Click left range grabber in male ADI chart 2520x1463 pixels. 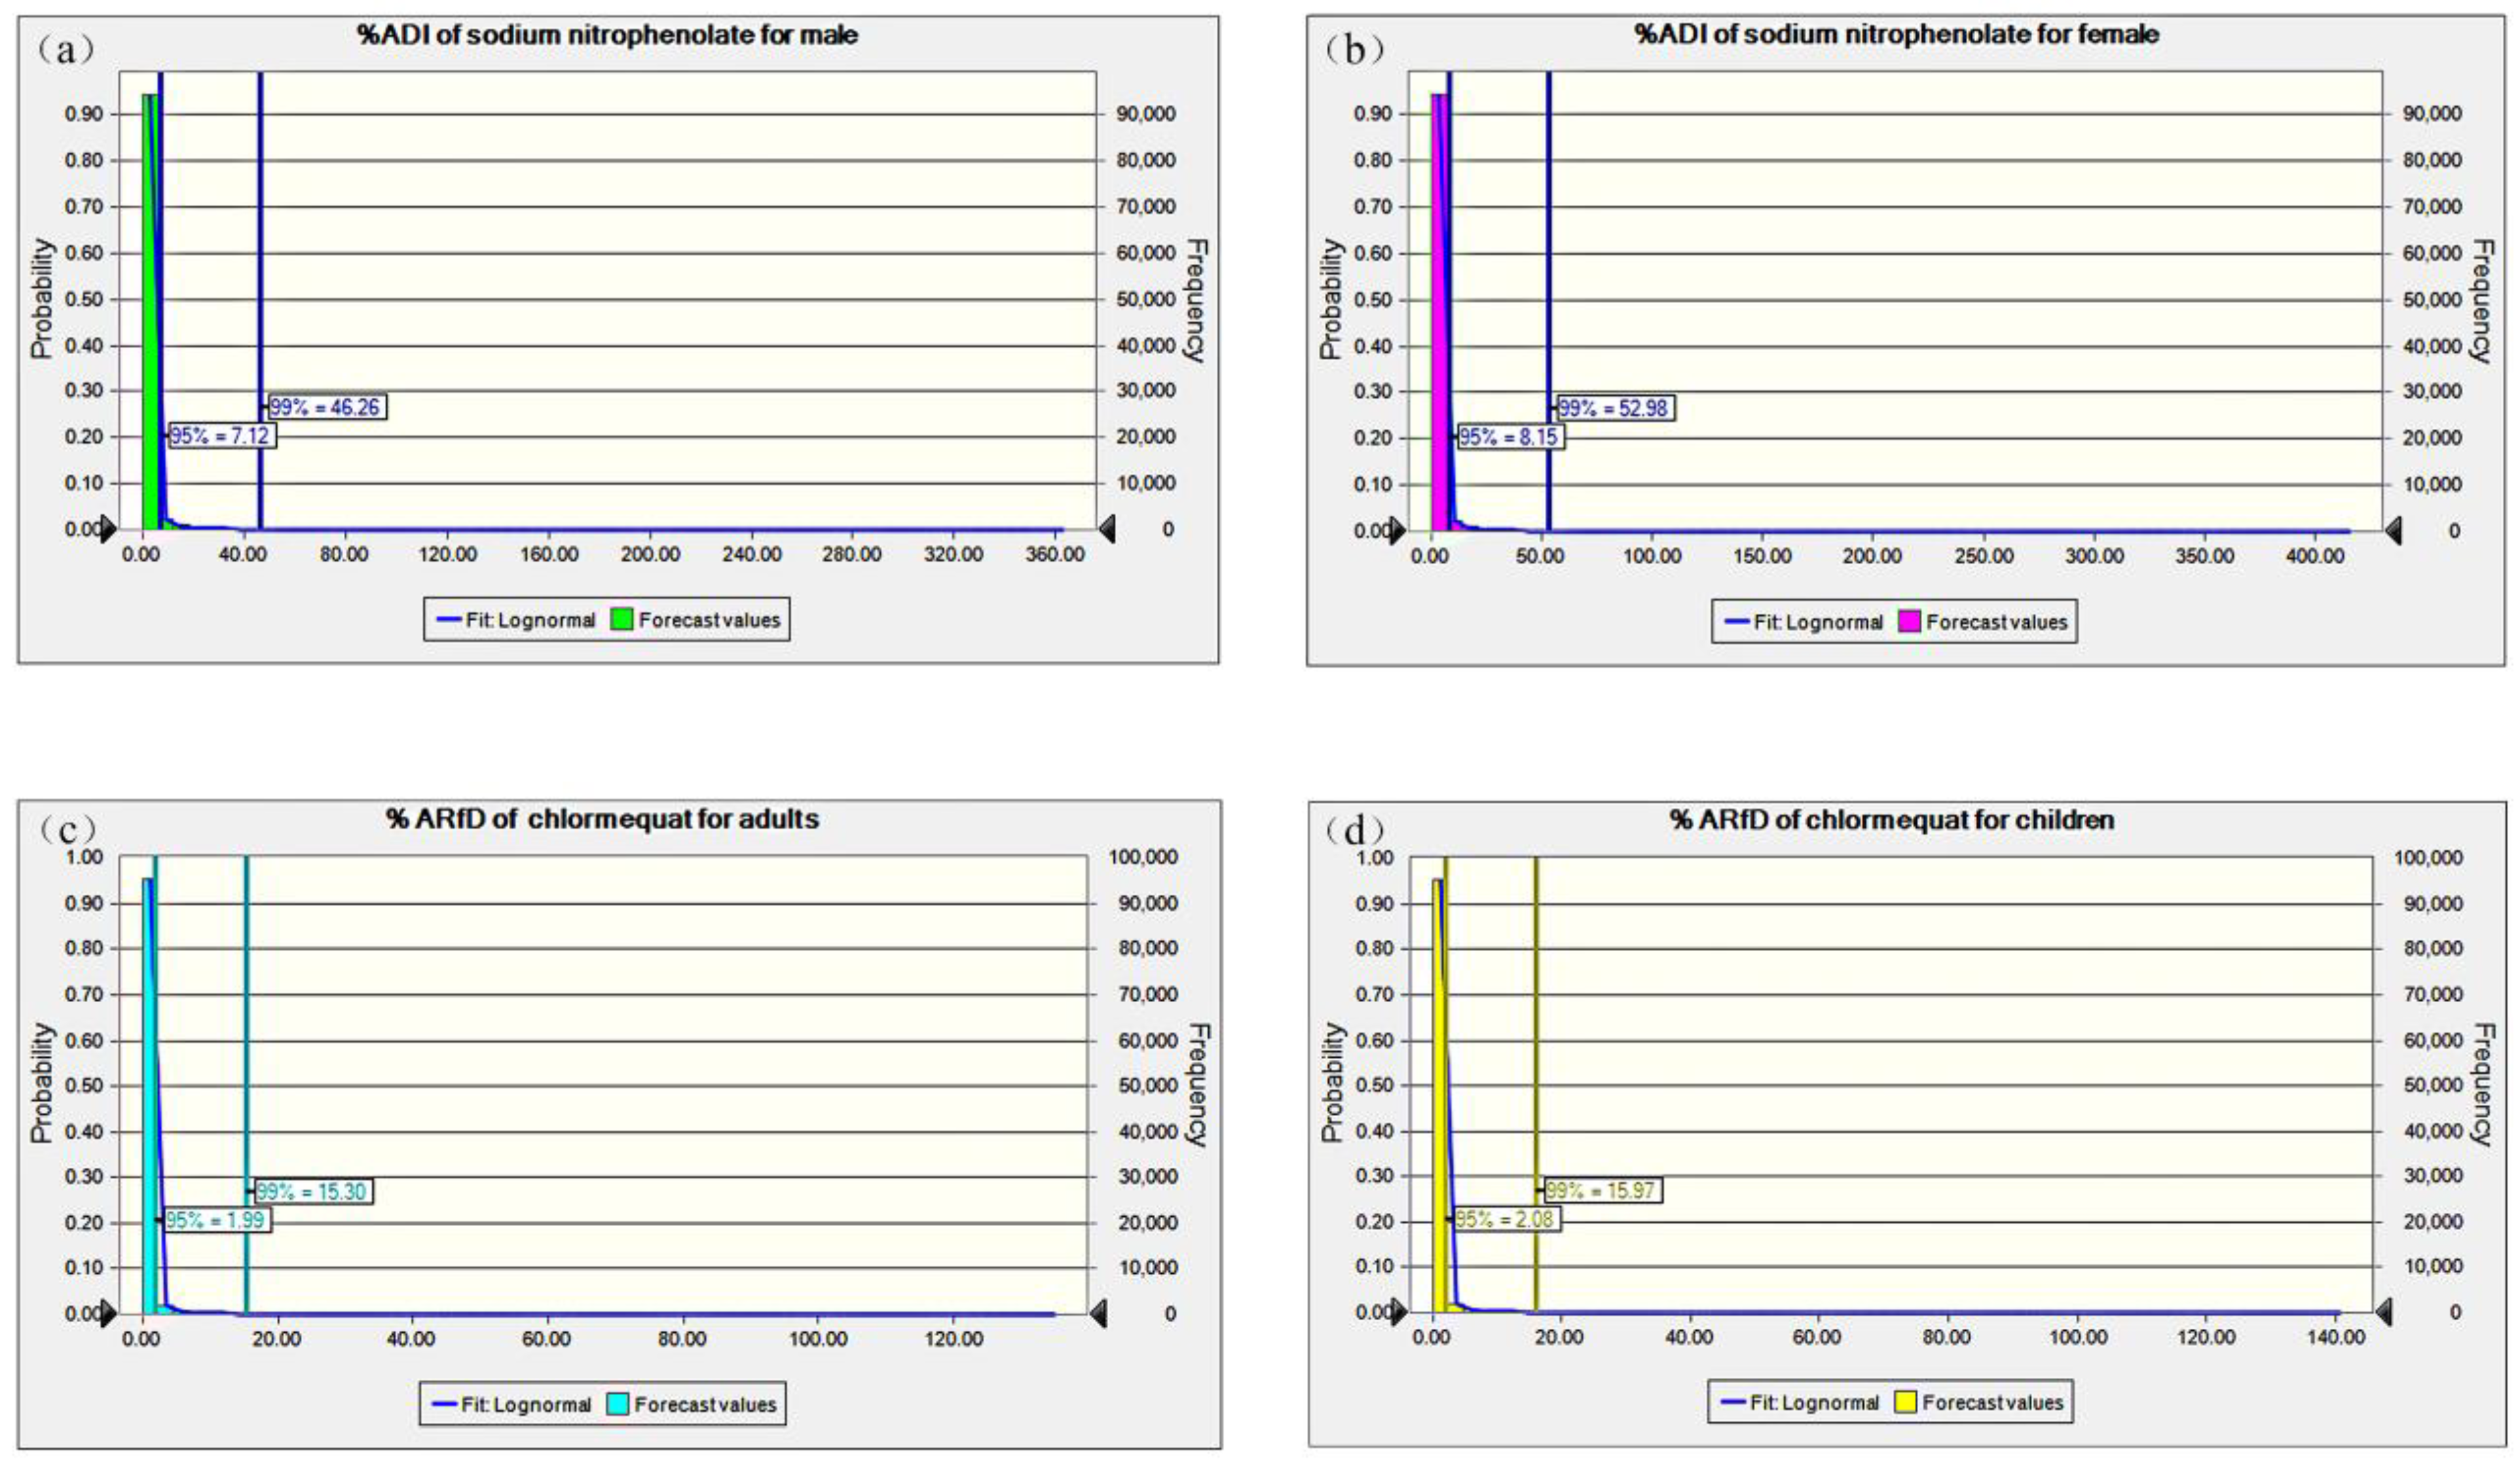108,530
